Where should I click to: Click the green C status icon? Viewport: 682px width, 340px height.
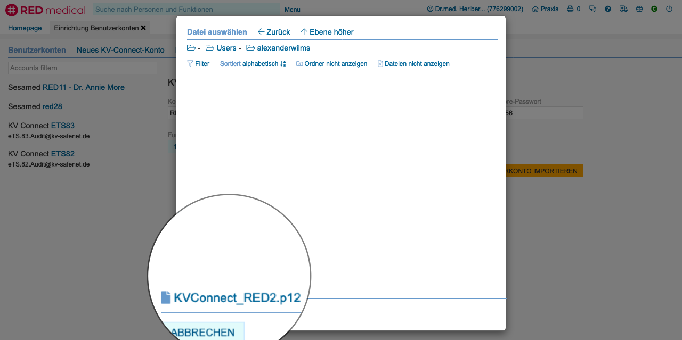(654, 9)
